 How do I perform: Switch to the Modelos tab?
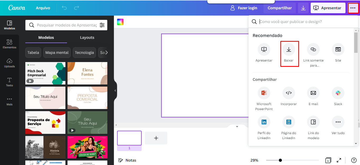46,38
